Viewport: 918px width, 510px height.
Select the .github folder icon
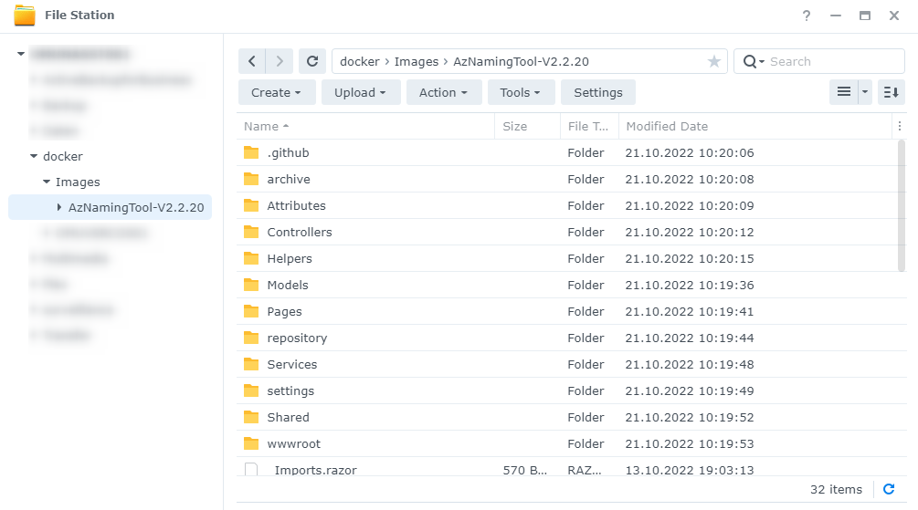click(x=251, y=152)
